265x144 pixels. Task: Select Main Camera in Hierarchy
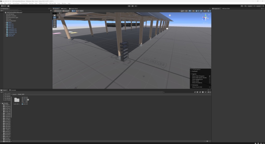click(x=12, y=16)
